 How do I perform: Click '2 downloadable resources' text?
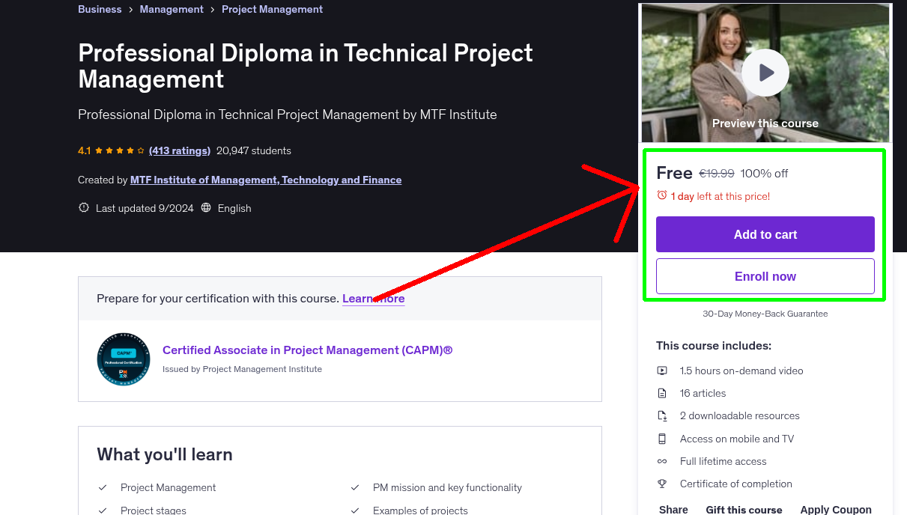coord(740,415)
